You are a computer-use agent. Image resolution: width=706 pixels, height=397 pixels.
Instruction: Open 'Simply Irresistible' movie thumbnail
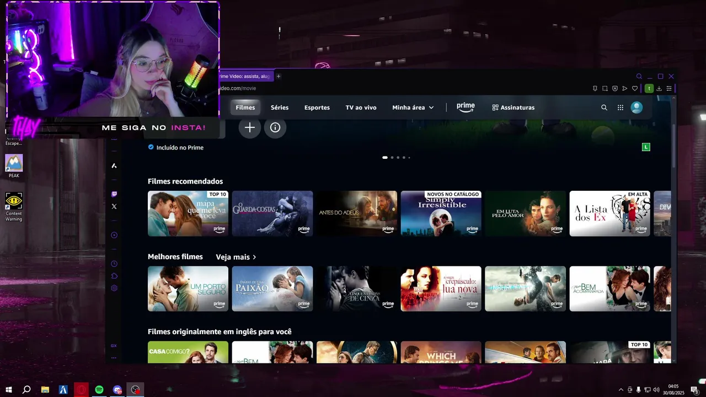tap(441, 213)
